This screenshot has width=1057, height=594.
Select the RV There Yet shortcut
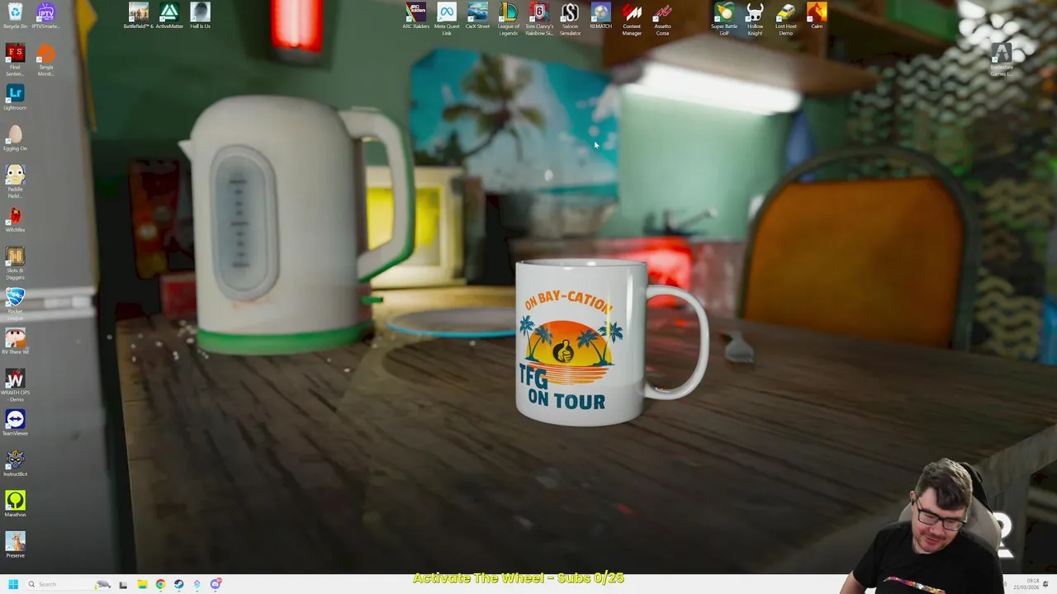pyautogui.click(x=15, y=342)
